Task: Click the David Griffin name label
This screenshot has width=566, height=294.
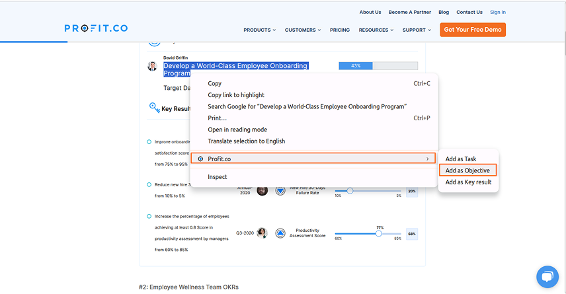Action: 175,57
